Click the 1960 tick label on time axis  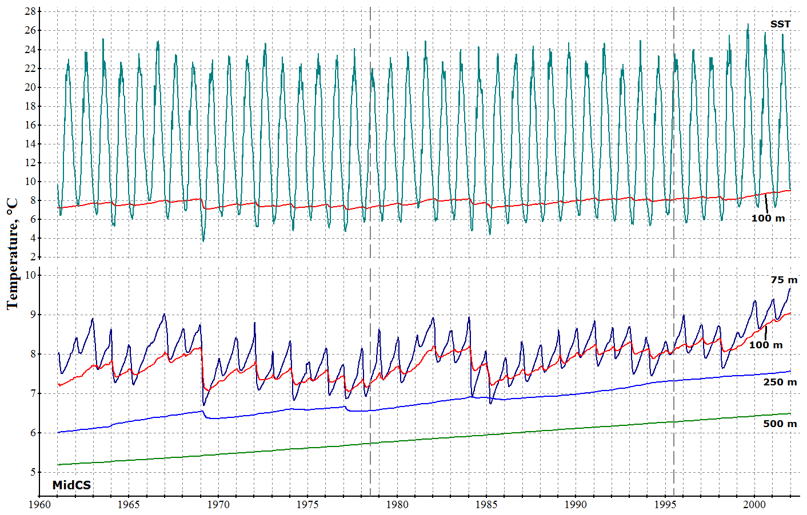(39, 505)
